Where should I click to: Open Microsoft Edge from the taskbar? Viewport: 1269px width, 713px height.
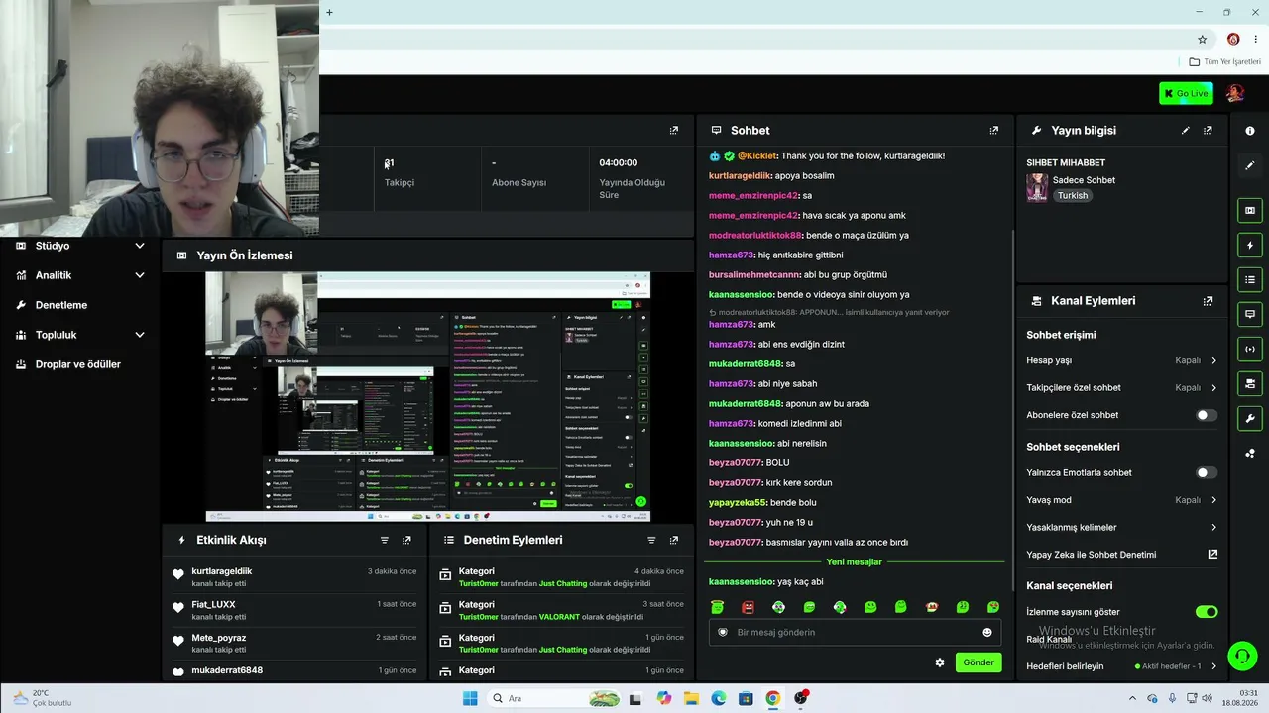tap(718, 698)
